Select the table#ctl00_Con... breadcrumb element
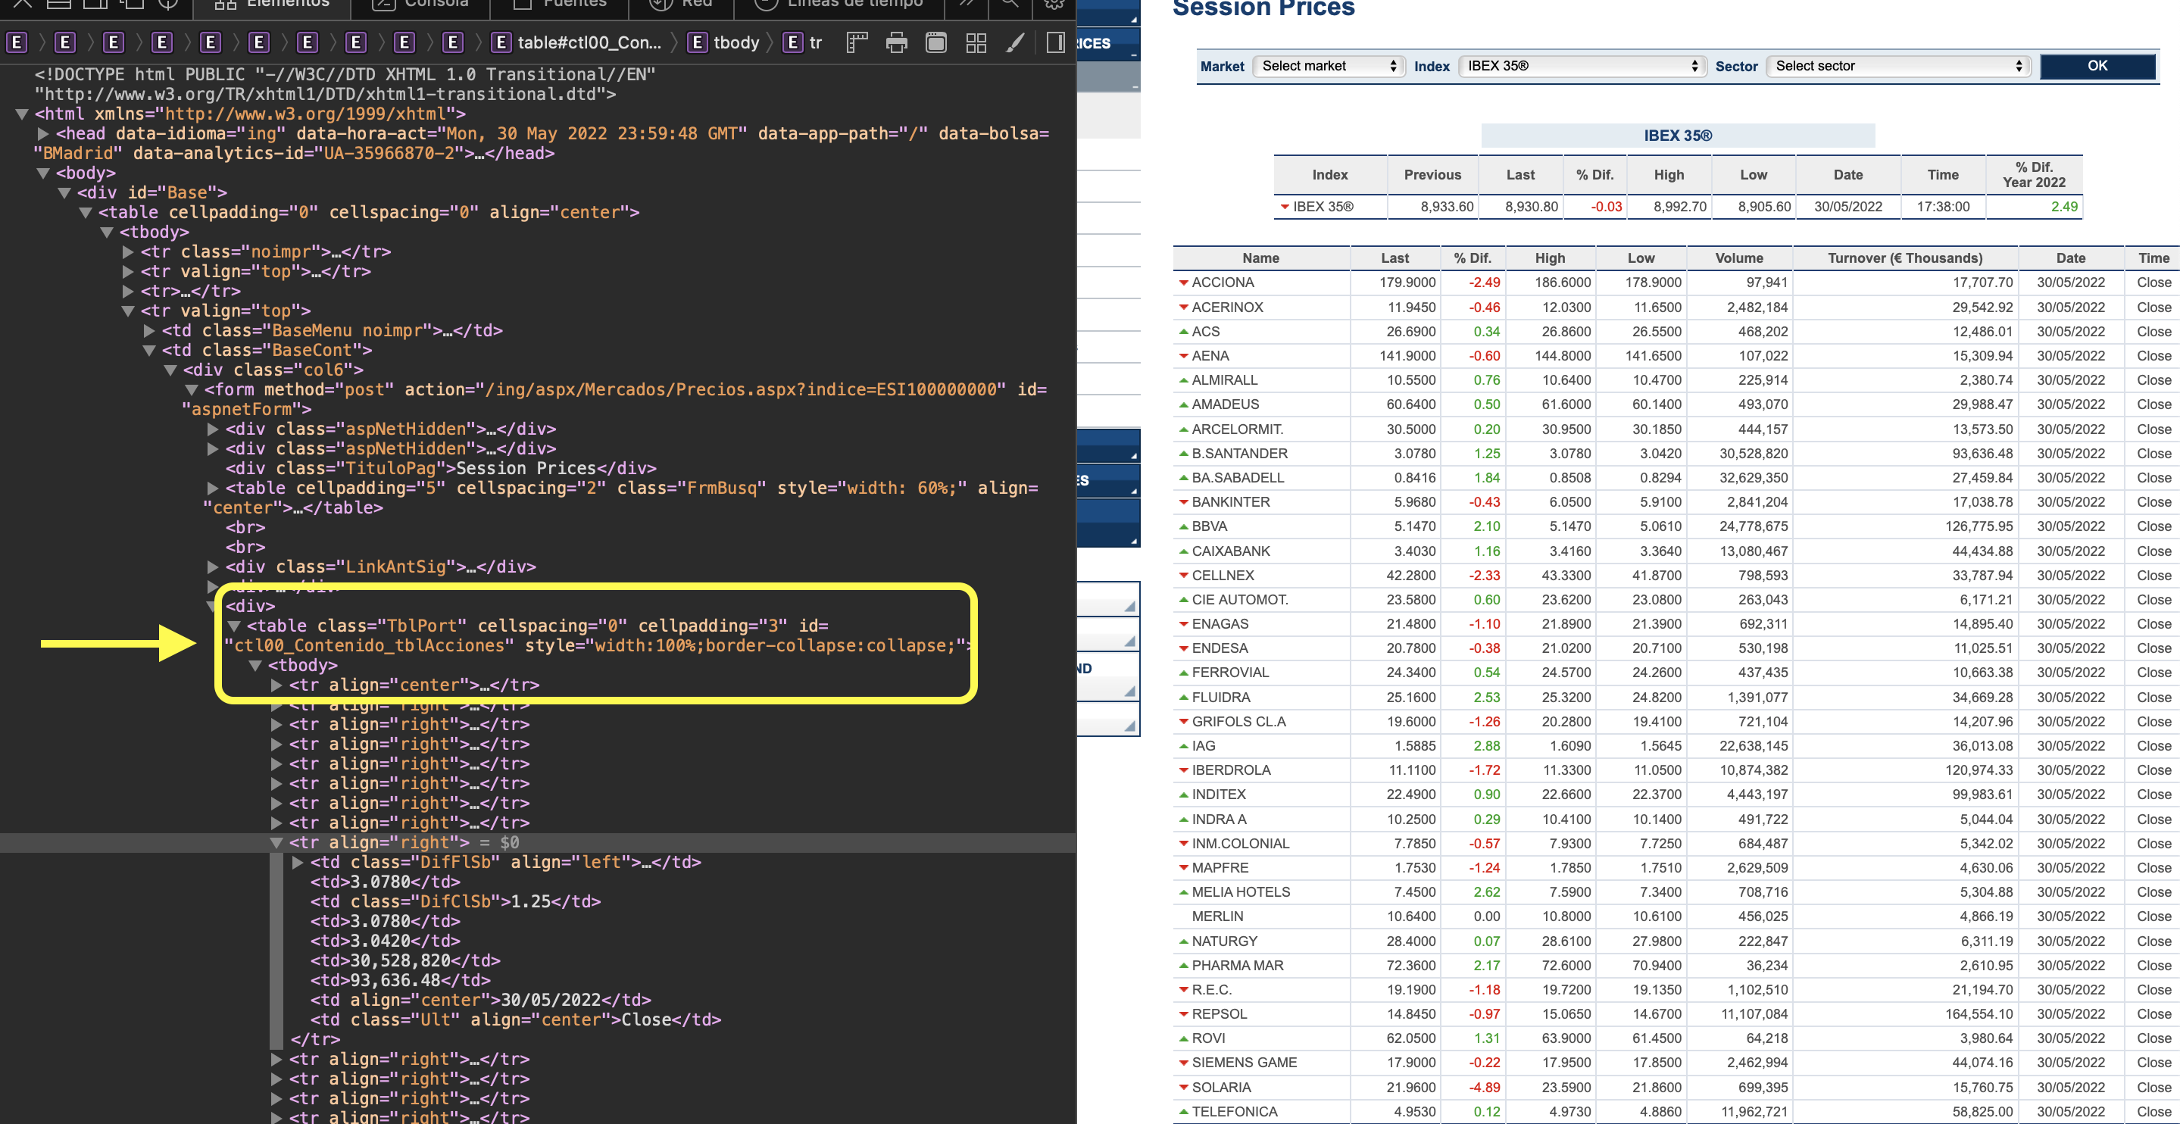This screenshot has height=1124, width=2180. (576, 42)
